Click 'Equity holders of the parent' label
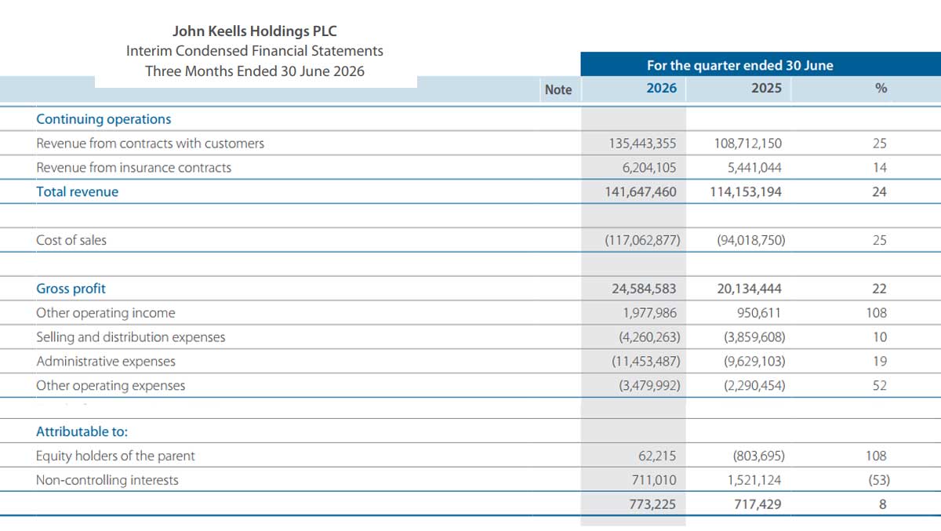 click(115, 456)
